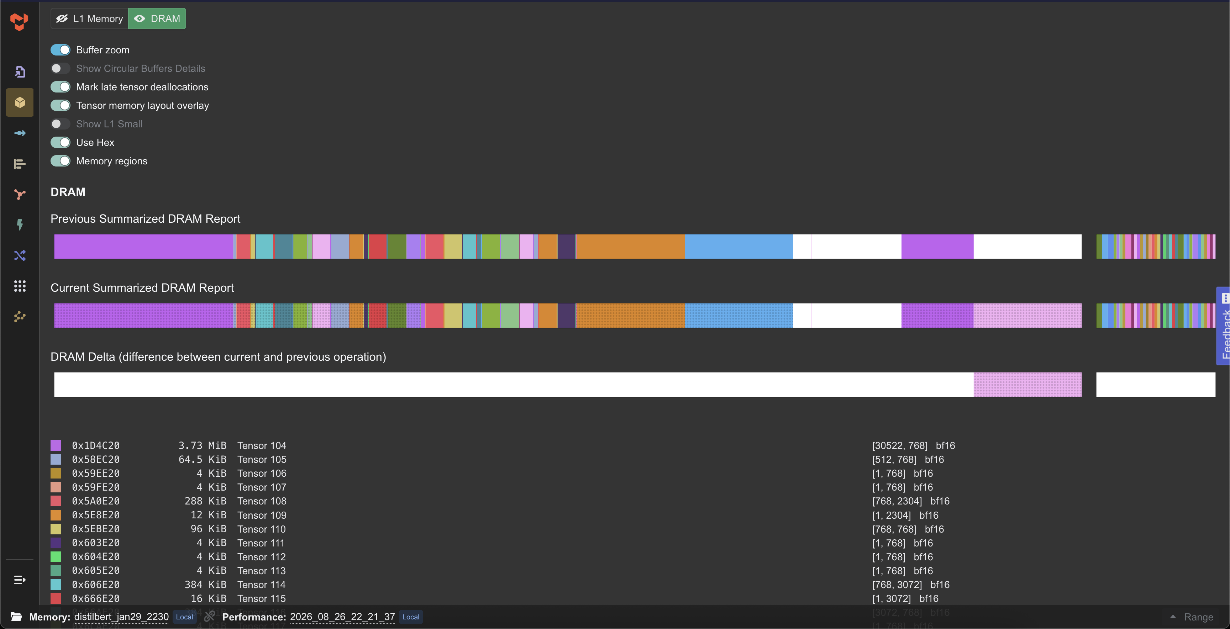This screenshot has width=1230, height=629.
Task: Select the pink dotted block in DRAM Delta
Action: (1027, 385)
